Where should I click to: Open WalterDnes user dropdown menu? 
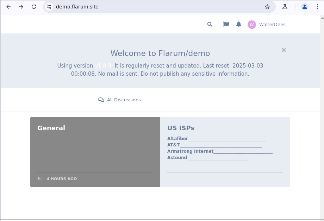tap(267, 25)
